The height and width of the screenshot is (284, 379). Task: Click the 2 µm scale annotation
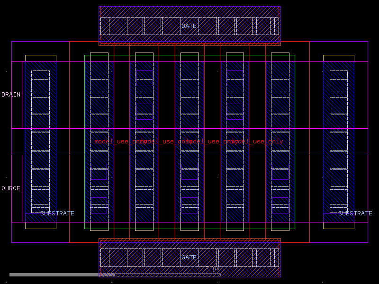pyautogui.click(x=212, y=268)
